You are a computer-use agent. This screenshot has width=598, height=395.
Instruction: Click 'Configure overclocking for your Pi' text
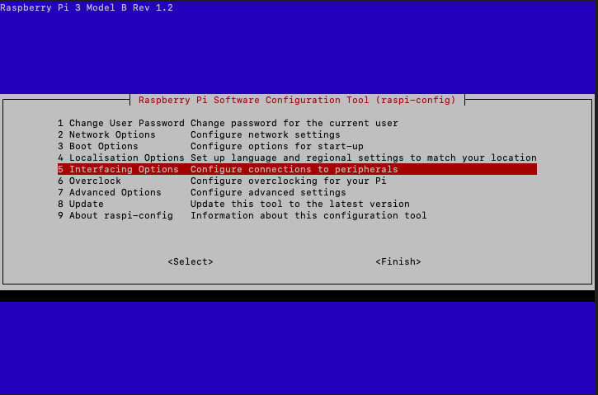coord(289,181)
